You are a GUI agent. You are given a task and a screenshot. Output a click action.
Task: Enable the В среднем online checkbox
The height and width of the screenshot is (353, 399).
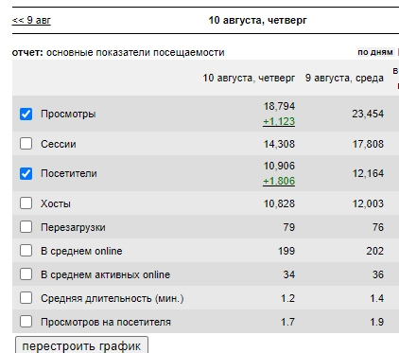26,251
